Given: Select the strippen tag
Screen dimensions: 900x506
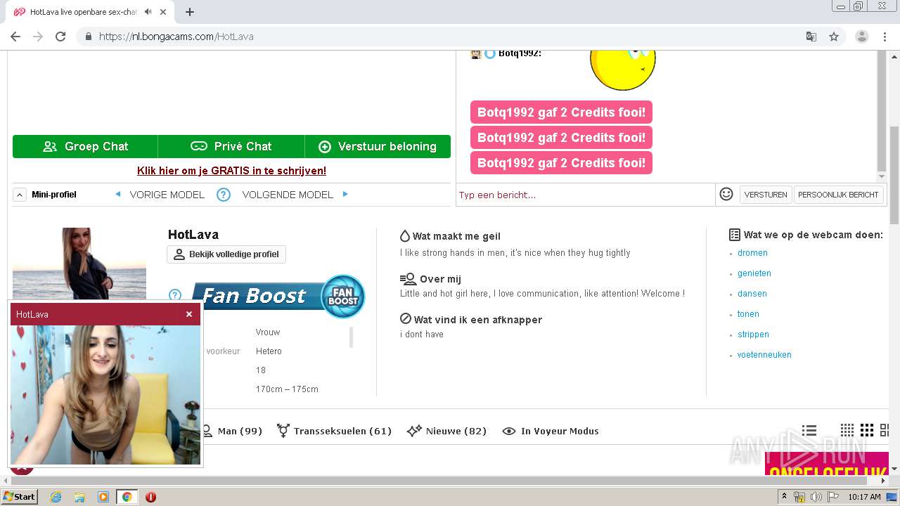Looking at the screenshot, I should [753, 335].
